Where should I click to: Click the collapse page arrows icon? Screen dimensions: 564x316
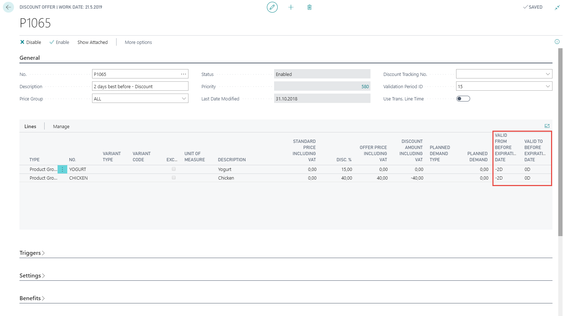click(557, 8)
